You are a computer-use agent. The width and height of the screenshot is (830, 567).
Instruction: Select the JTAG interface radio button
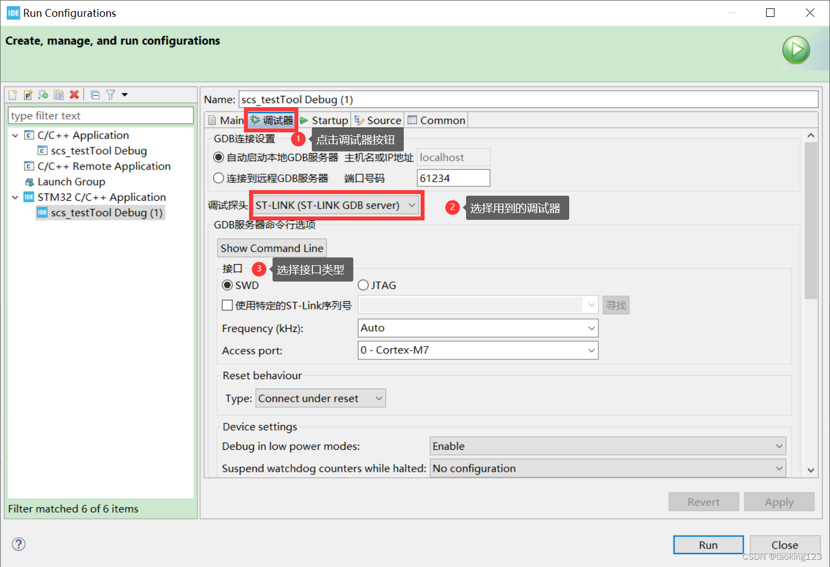point(363,285)
